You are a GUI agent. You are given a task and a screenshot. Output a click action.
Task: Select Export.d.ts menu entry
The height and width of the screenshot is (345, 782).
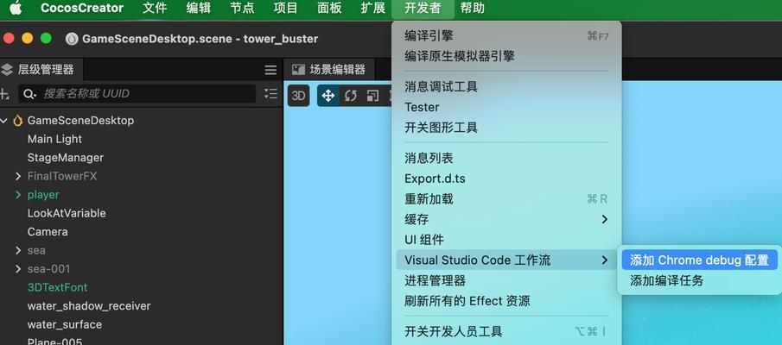506,179
